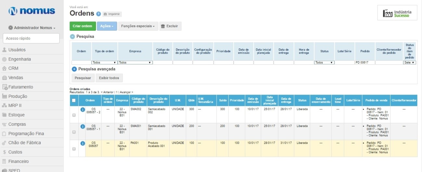Click the Avançar pagination link
The width and height of the screenshot is (422, 172).
[126, 92]
